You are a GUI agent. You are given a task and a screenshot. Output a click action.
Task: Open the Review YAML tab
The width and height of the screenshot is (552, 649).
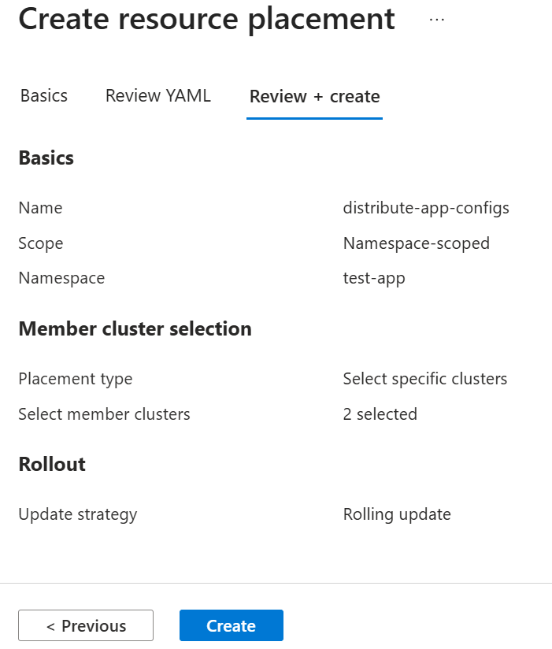[158, 96]
